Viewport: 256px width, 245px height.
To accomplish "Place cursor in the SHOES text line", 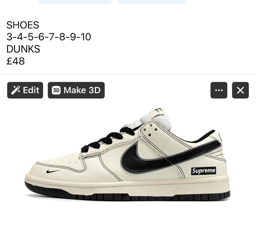I will click(23, 25).
